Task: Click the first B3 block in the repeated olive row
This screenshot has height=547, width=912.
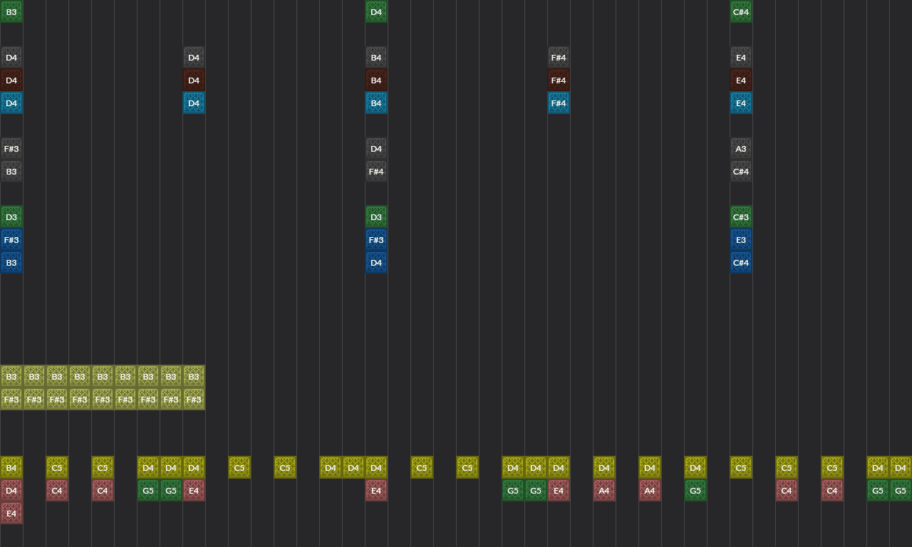Action: (11, 376)
